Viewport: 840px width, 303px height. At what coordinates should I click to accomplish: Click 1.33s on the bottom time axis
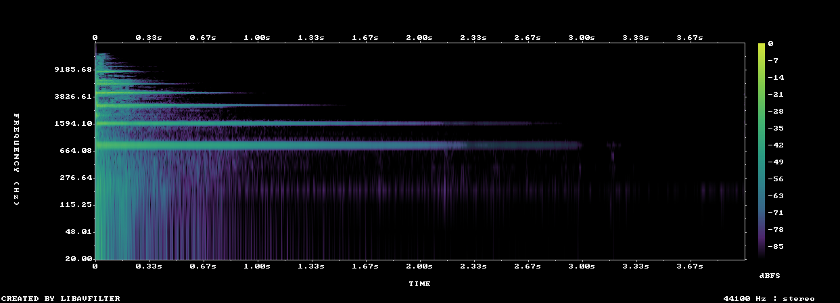[x=311, y=267]
